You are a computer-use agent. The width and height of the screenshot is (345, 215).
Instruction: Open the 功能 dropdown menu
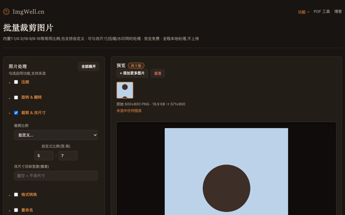coord(303,12)
